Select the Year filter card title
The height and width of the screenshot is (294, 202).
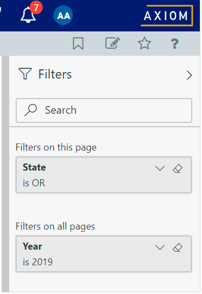32,246
